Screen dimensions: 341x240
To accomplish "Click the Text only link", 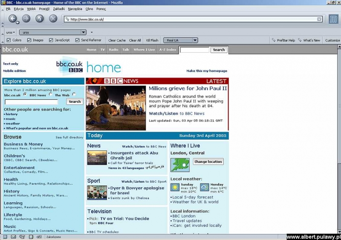I will click(10, 64).
